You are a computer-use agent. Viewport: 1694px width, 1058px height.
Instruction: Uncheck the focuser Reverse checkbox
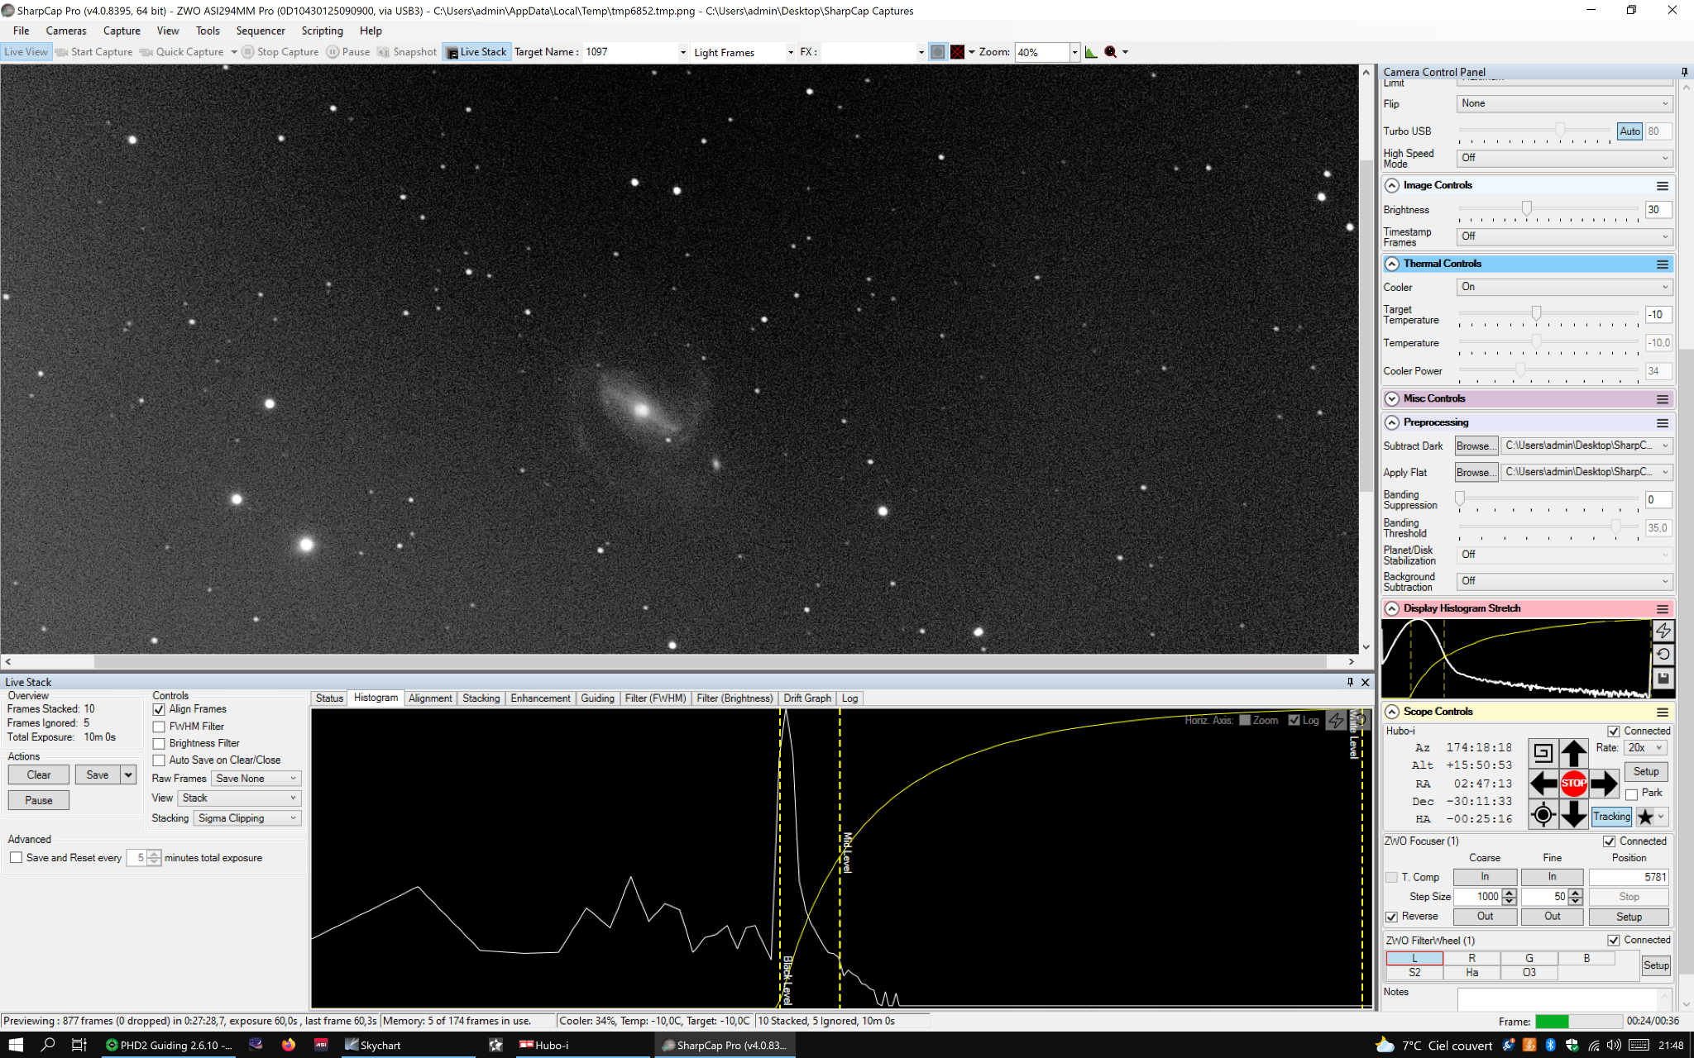pos(1391,917)
